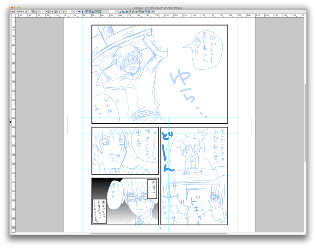Click the page number 3 below the panels
Viewport: 316px width, 248px height.
click(160, 228)
